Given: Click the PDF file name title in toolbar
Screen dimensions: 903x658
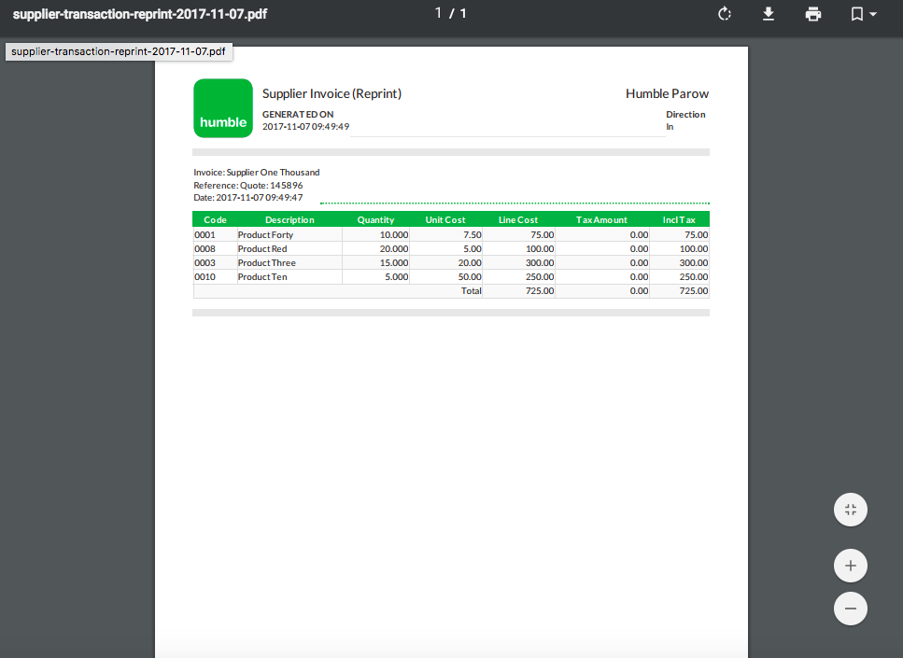Looking at the screenshot, I should 140,14.
